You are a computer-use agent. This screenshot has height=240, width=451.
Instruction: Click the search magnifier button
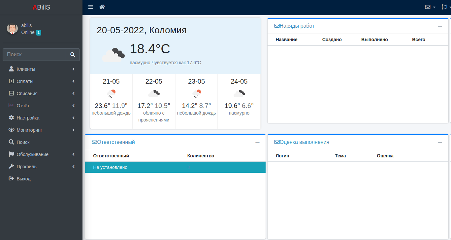click(x=73, y=55)
